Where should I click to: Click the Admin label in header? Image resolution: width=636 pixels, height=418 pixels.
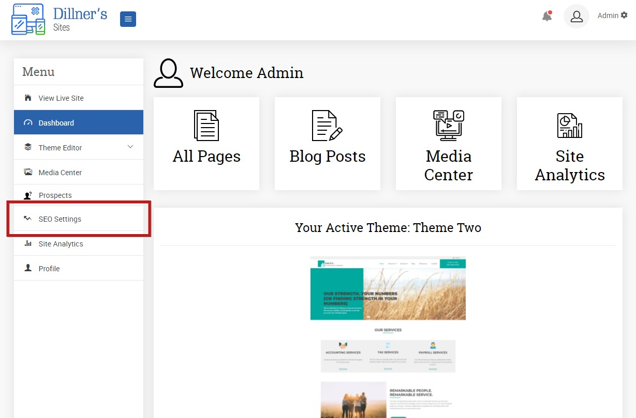tap(608, 16)
